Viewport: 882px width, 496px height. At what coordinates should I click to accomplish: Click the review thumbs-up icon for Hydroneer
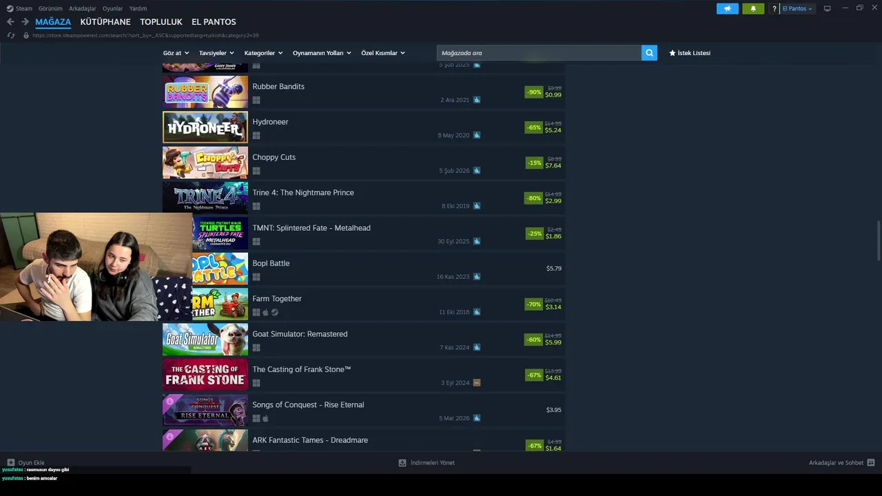[x=477, y=135]
